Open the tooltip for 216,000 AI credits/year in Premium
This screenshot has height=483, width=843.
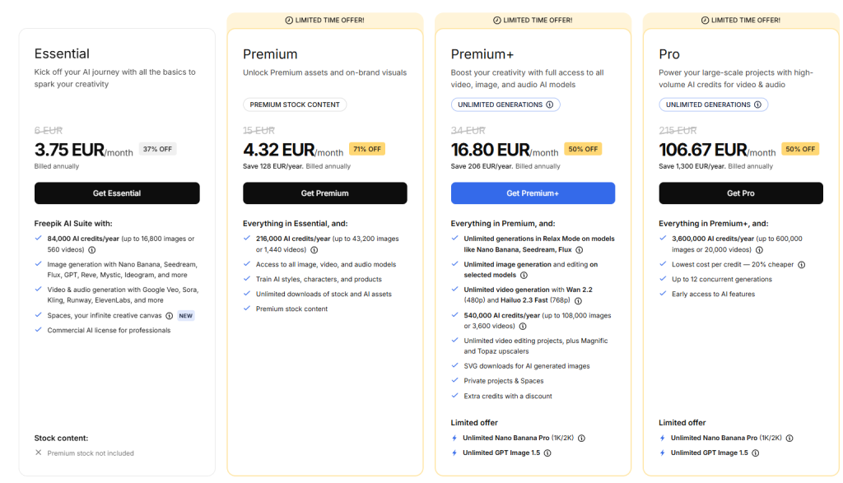click(313, 249)
